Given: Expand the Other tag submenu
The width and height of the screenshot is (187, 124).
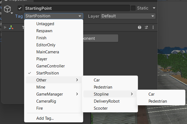Looking at the screenshot, I should 54,80.
